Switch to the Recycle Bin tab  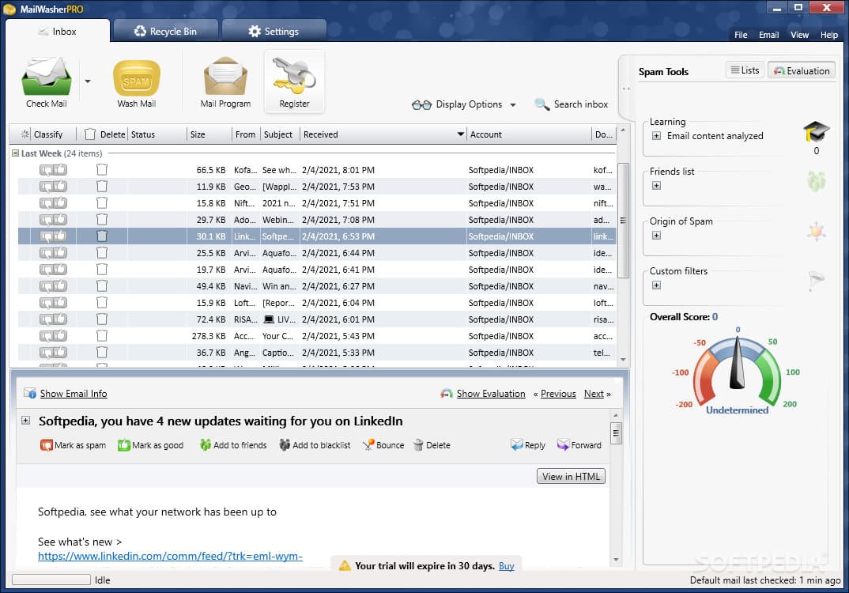coord(165,32)
